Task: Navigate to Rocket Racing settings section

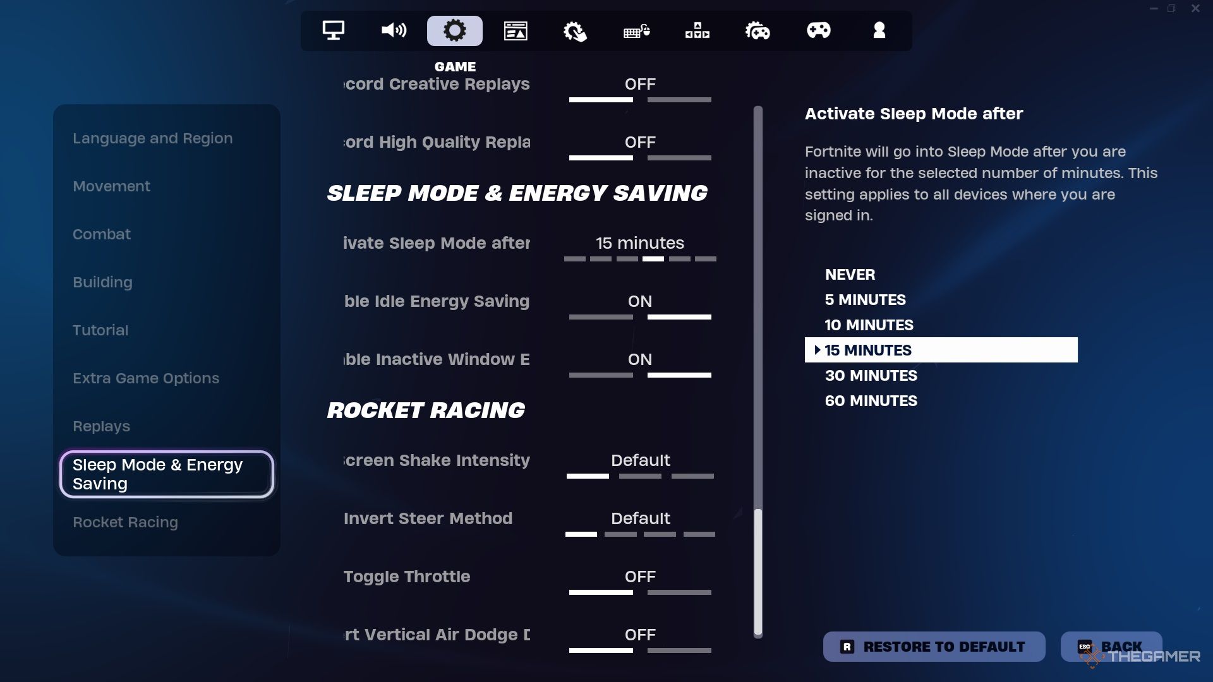Action: point(125,522)
